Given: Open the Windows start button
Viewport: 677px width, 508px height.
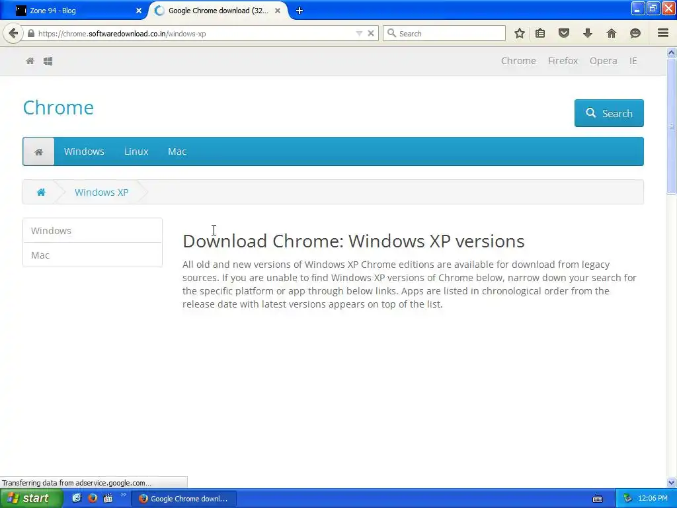Looking at the screenshot, I should click(x=31, y=498).
